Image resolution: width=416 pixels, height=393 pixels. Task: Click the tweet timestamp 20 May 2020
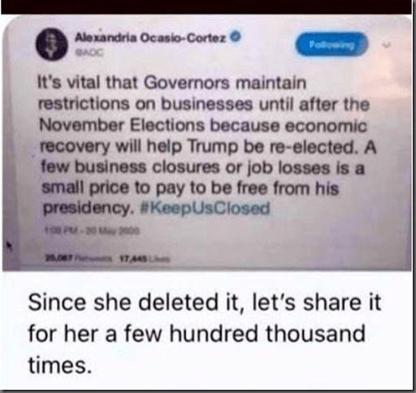click(x=92, y=231)
